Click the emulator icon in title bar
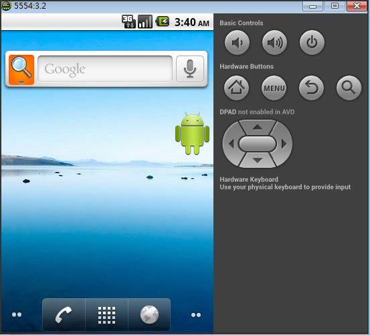Viewport: 370px width, 335px height. coord(6,5)
